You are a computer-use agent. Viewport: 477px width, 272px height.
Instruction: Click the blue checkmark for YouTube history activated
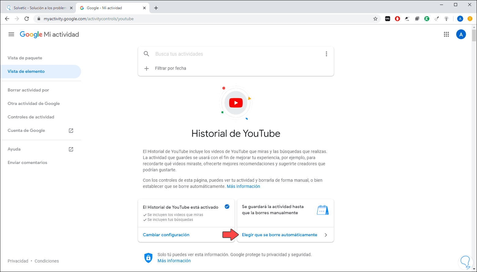click(227, 207)
